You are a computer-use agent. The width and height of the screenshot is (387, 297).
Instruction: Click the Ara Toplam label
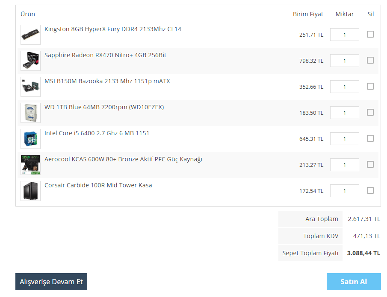322,219
